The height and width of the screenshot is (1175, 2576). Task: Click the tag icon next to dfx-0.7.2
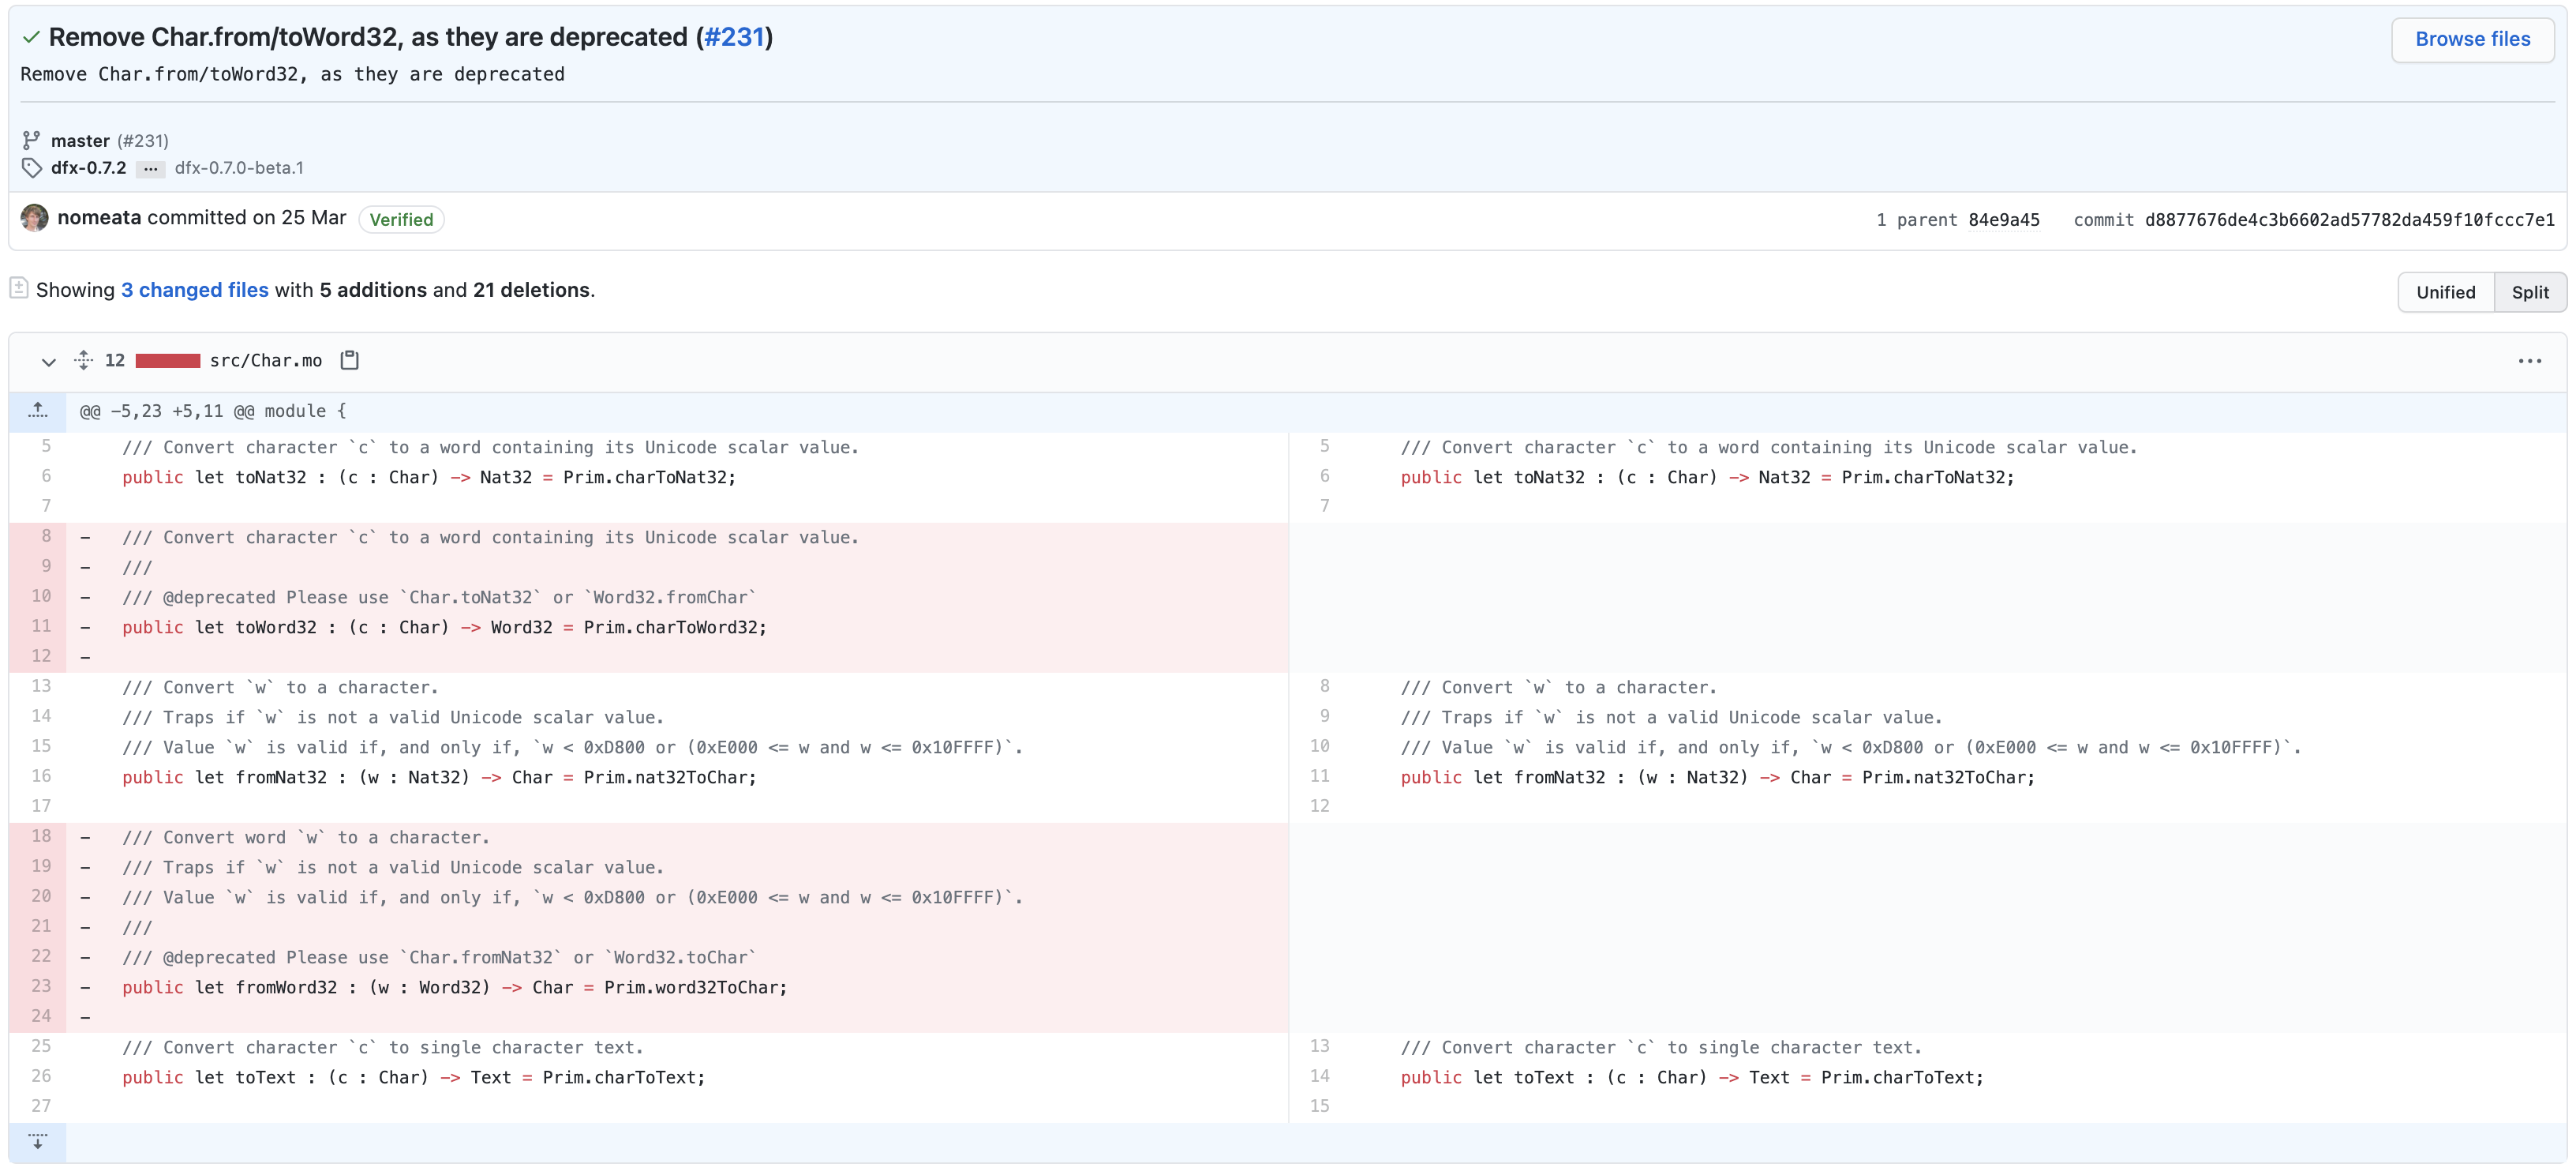(x=31, y=167)
